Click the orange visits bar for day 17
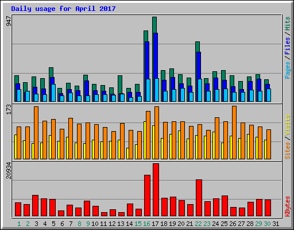Screen dimensions: 294x230 [x=157, y=133]
